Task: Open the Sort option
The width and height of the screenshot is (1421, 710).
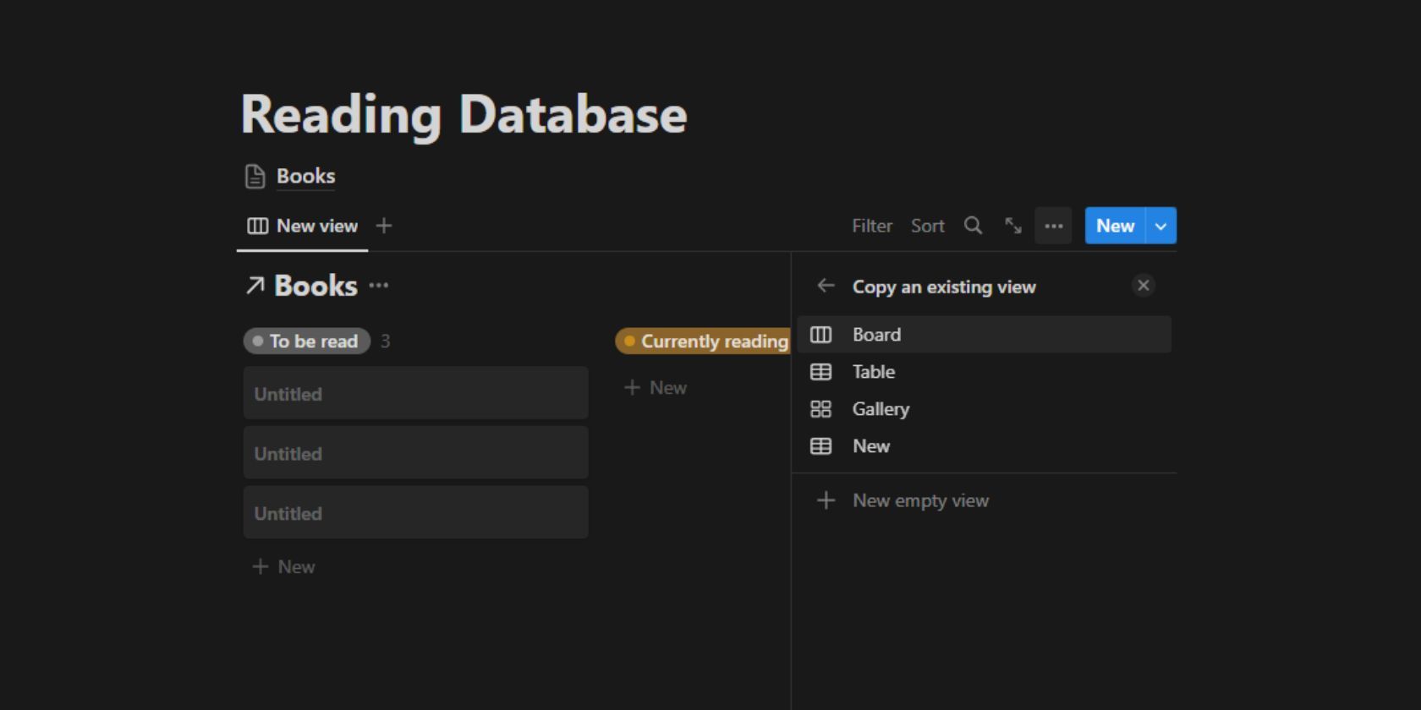Action: pyautogui.click(x=927, y=226)
